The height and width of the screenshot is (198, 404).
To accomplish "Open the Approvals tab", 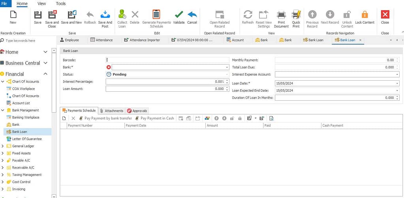I will pyautogui.click(x=137, y=111).
